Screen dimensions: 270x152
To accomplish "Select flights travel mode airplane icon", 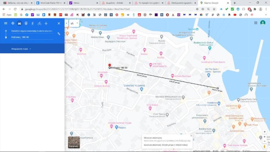I will 46,23.
